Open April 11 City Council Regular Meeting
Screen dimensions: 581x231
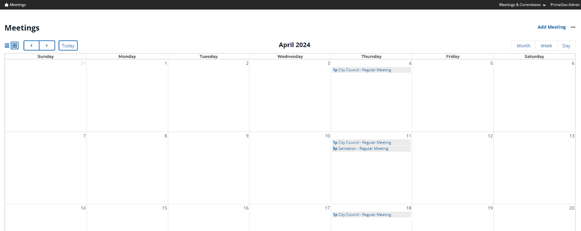(371, 142)
